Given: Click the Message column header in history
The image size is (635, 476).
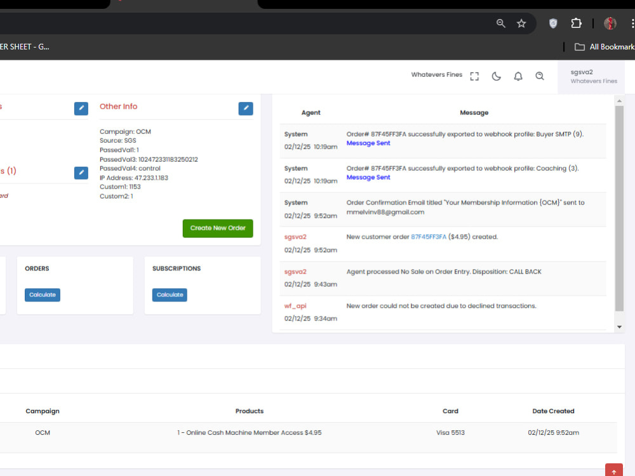Looking at the screenshot, I should point(474,112).
